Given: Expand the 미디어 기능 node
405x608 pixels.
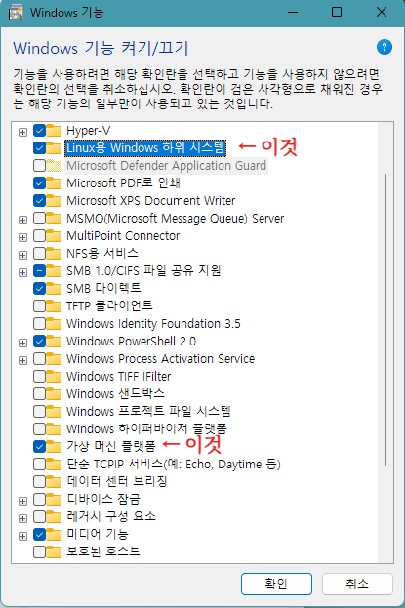Looking at the screenshot, I should pyautogui.click(x=22, y=536).
